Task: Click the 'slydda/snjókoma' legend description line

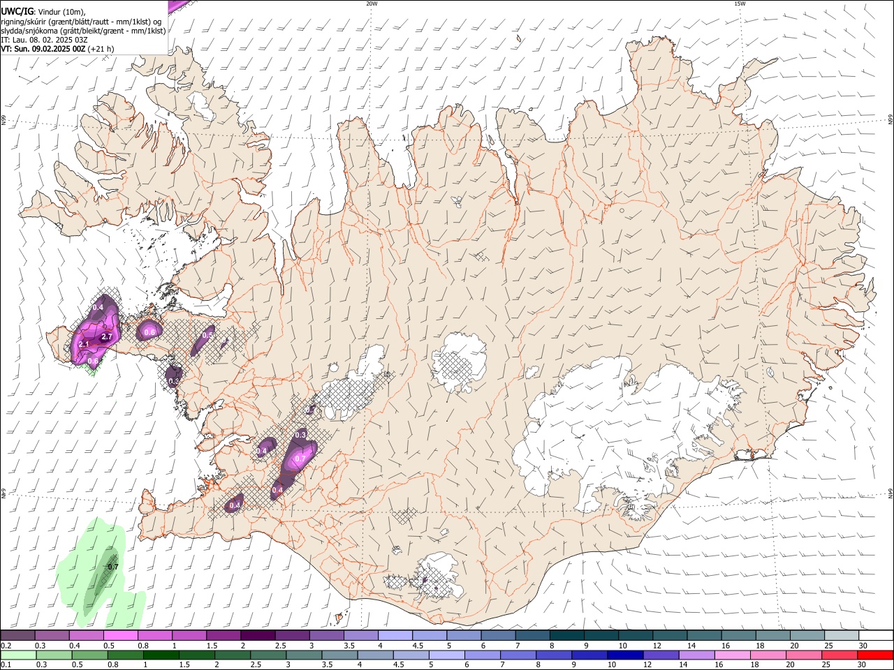Action: [83, 31]
